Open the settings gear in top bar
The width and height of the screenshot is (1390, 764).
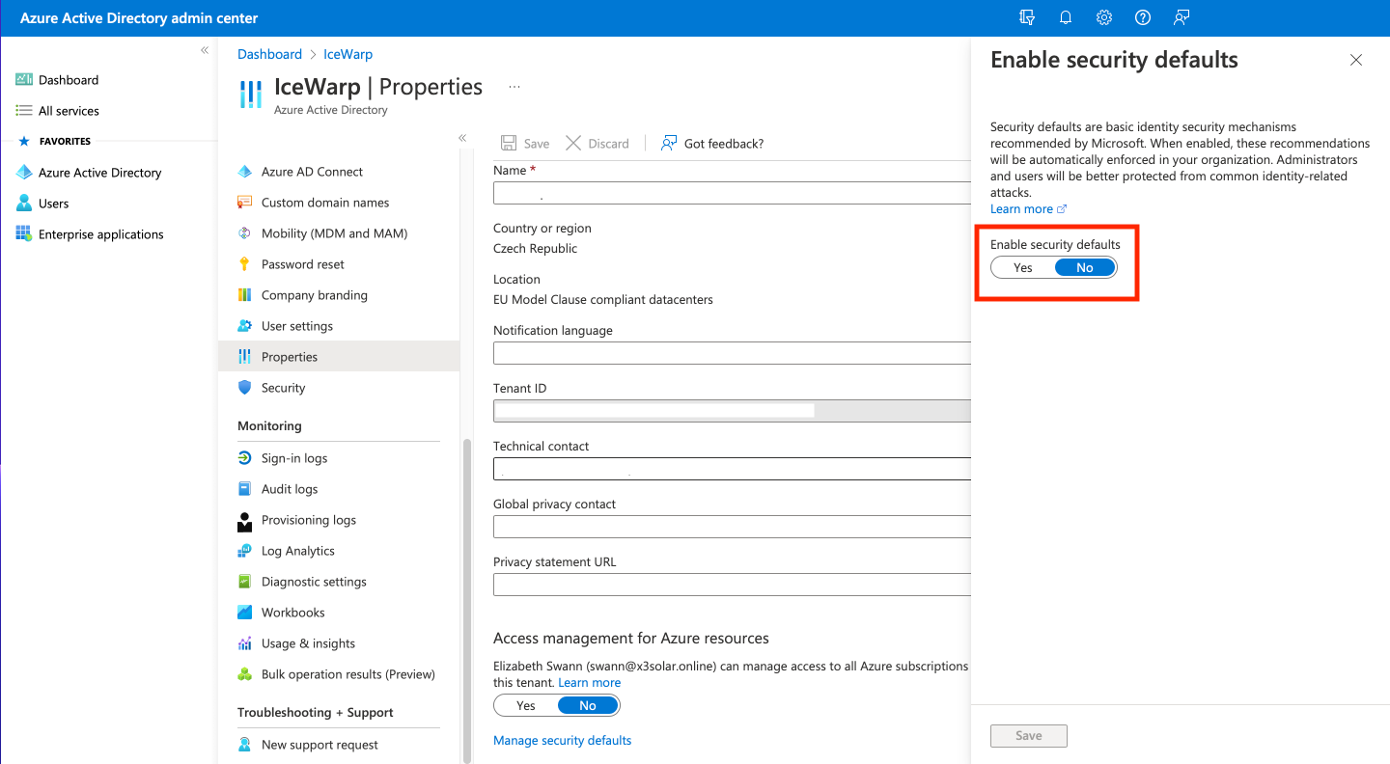(1104, 17)
